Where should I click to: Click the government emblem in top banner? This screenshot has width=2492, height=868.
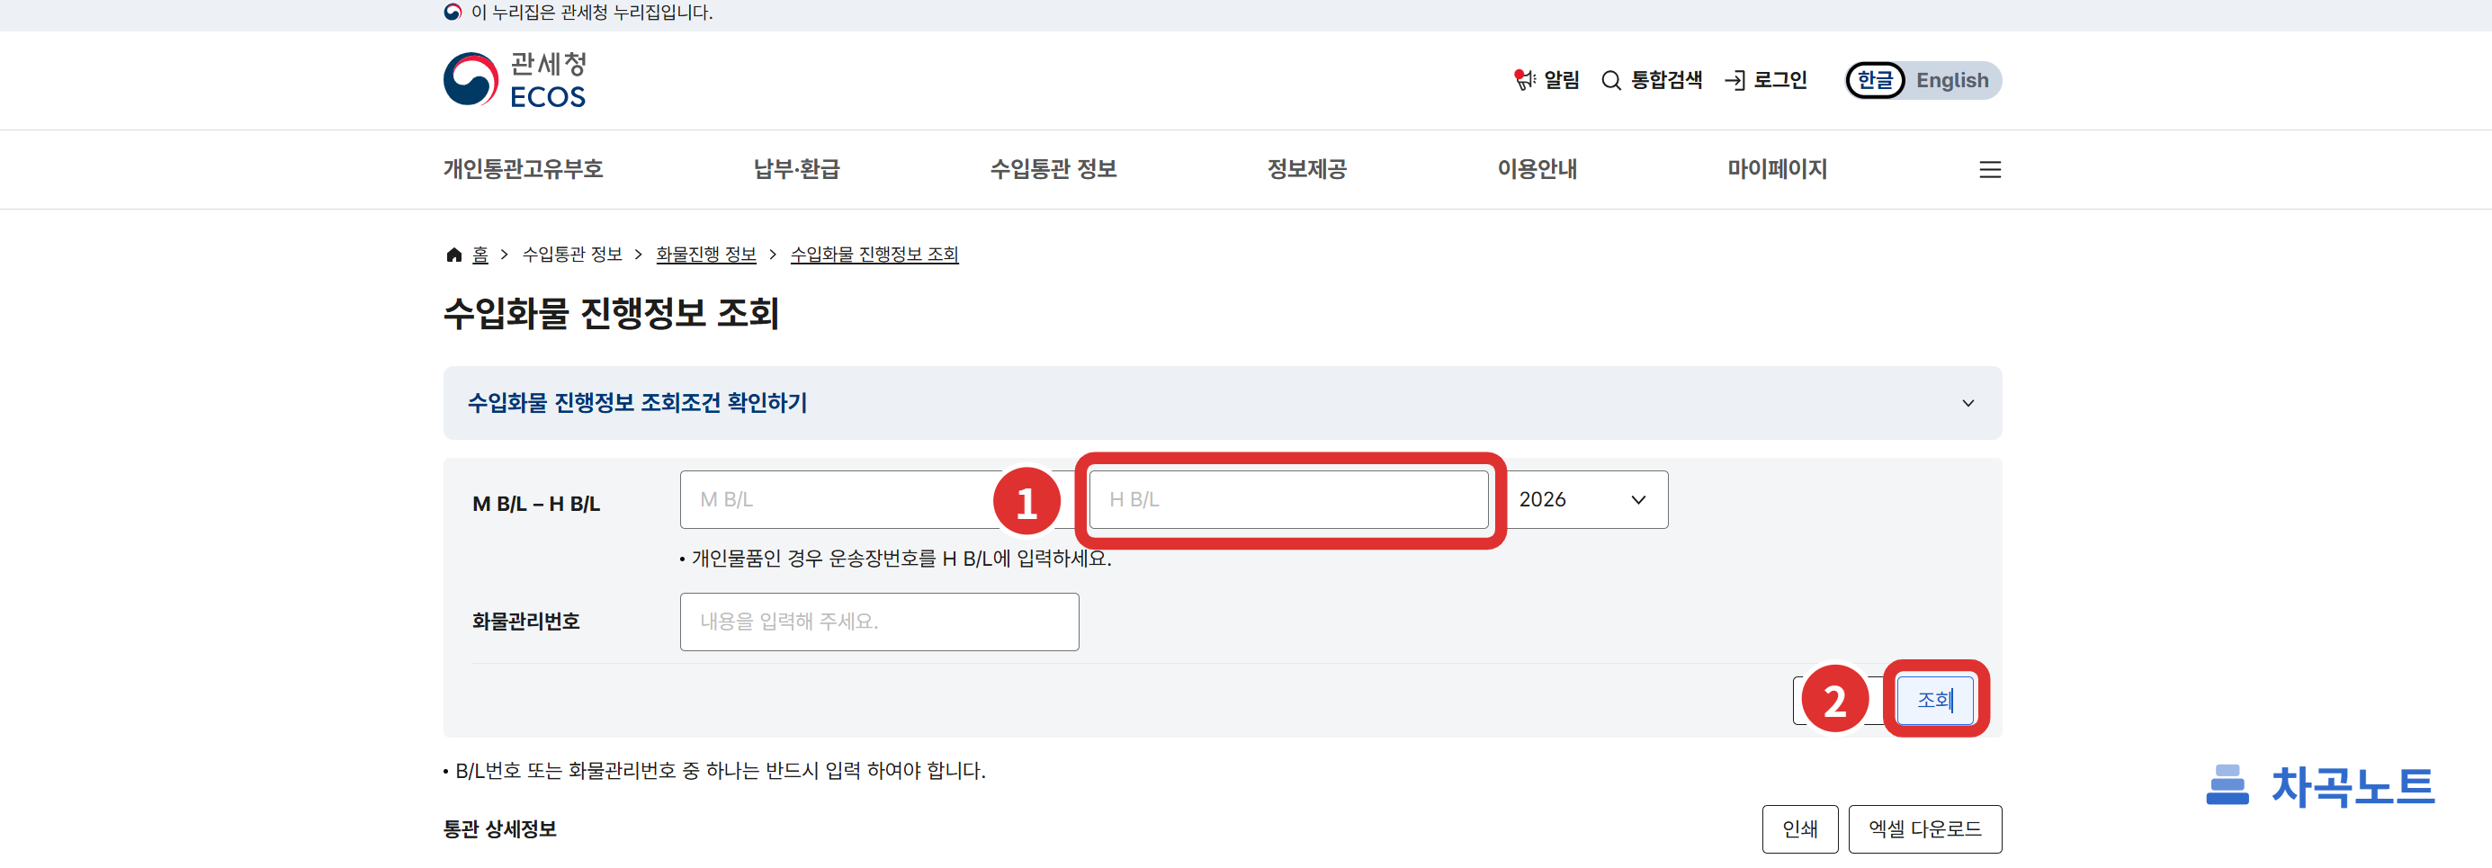[x=452, y=13]
